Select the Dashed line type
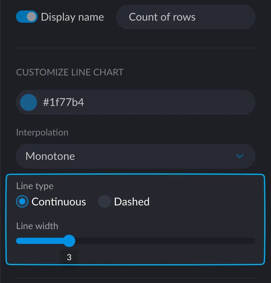The image size is (271, 283). [104, 202]
